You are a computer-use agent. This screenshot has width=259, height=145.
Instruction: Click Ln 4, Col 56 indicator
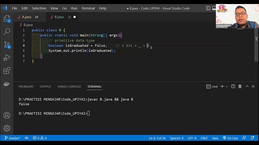pyautogui.click(x=157, y=138)
